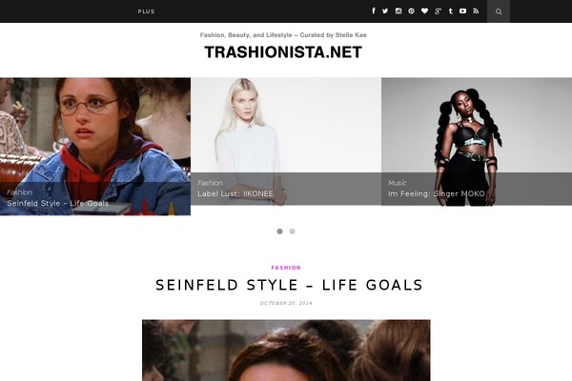Open the Facebook social icon
The height and width of the screenshot is (381, 572).
tap(373, 10)
